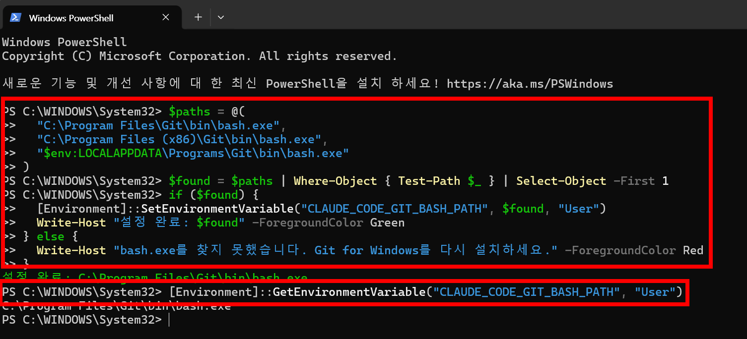Screen dimensions: 747x339
Task: Click the '-ForegroundColor Green' text
Action: [x=329, y=223]
